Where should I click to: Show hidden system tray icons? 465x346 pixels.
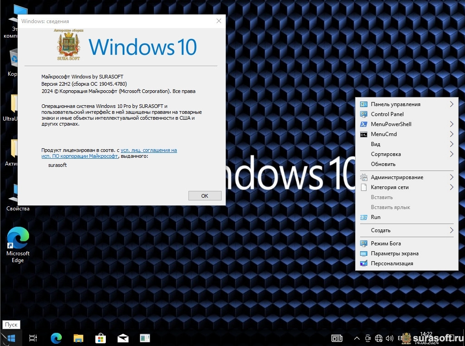(x=357, y=338)
